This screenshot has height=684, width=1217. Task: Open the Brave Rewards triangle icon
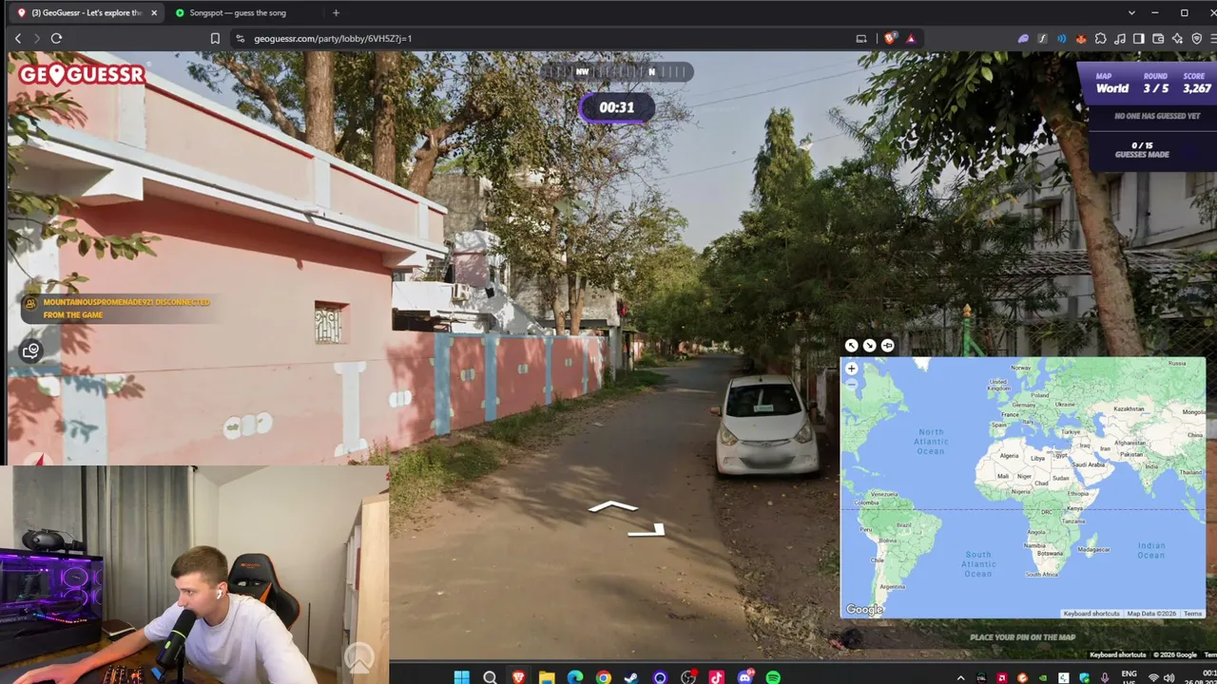(911, 38)
